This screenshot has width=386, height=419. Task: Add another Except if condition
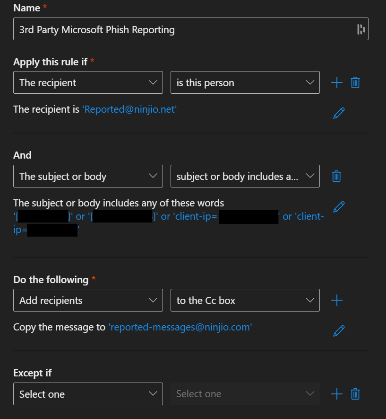click(336, 393)
